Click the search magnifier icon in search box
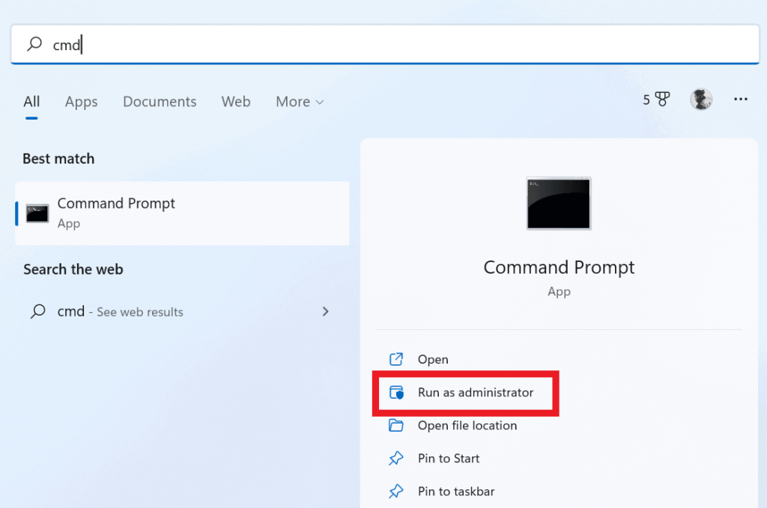Screen dimensions: 767x508 click(x=34, y=44)
